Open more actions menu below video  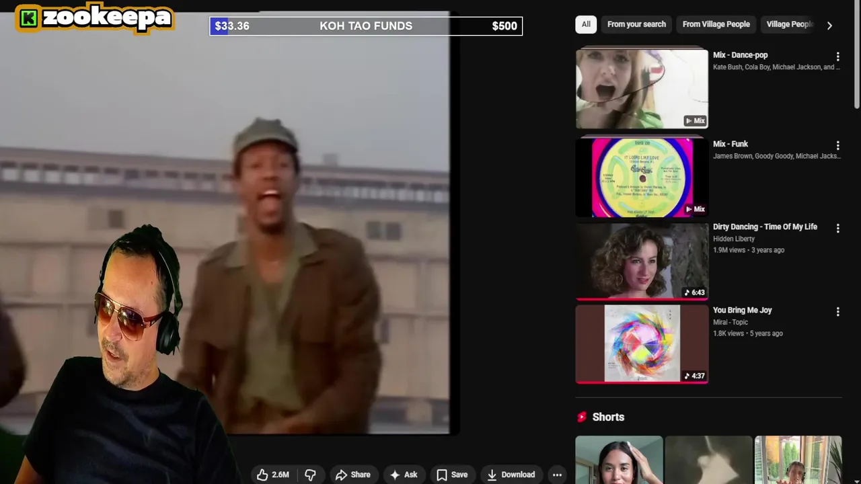(557, 475)
